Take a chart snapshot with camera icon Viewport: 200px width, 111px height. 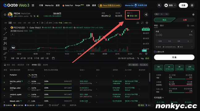point(138,23)
